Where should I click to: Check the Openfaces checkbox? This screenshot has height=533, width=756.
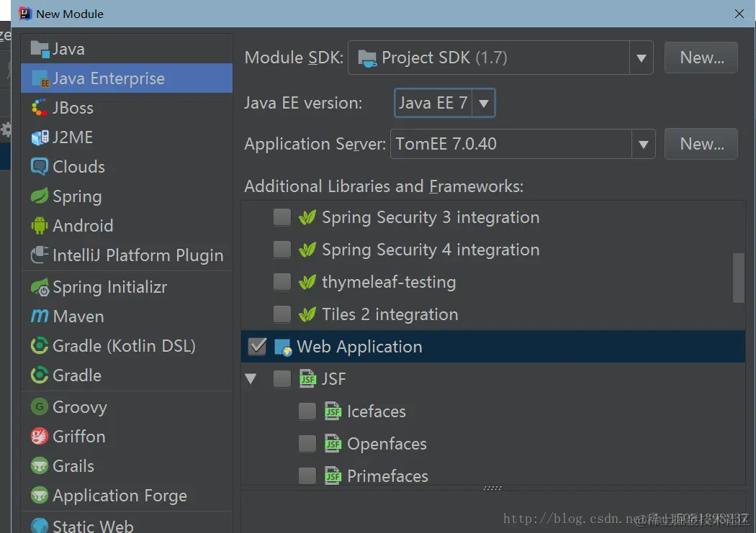pyautogui.click(x=307, y=443)
